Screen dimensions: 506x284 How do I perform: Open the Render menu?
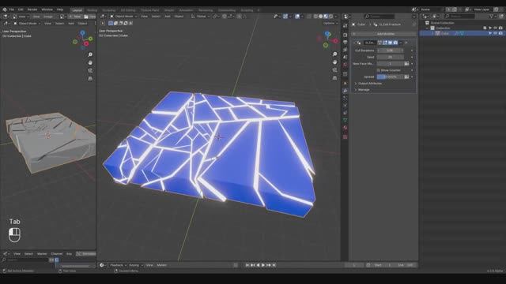32,9
